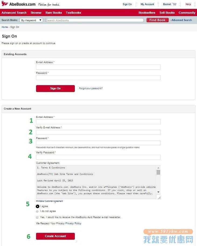
Task: Enable Avid Reader newsletter checkbox
Action: tap(37, 217)
